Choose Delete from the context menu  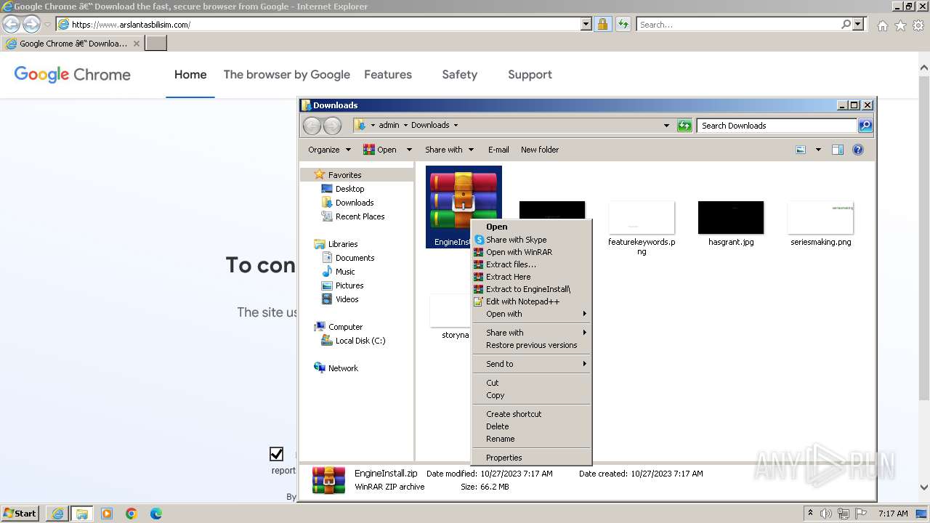531,426
